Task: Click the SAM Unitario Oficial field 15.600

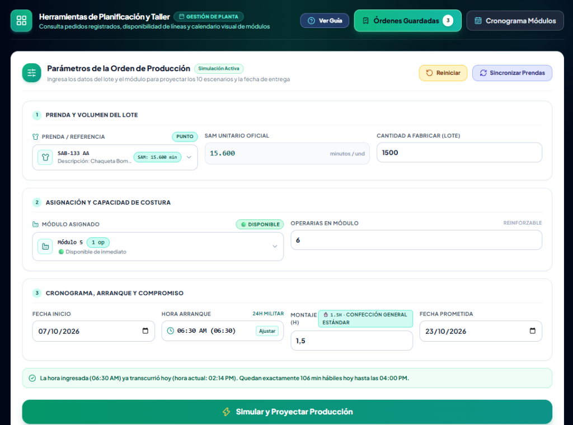Action: tap(287, 153)
